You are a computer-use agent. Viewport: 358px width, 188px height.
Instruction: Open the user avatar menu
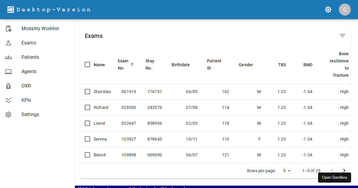pyautogui.click(x=345, y=10)
